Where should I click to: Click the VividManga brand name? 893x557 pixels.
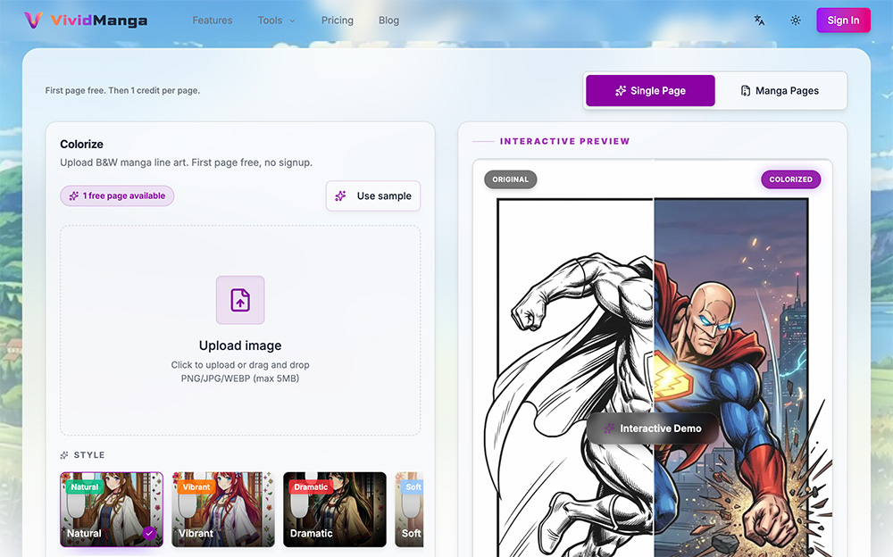pos(99,21)
